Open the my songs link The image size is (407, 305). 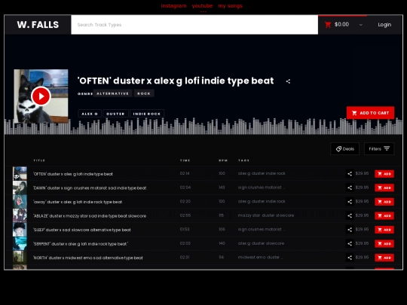[230, 6]
